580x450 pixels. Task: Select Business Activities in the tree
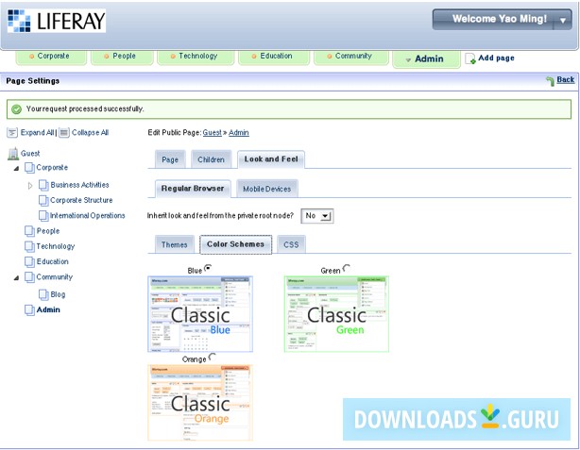coord(79,185)
